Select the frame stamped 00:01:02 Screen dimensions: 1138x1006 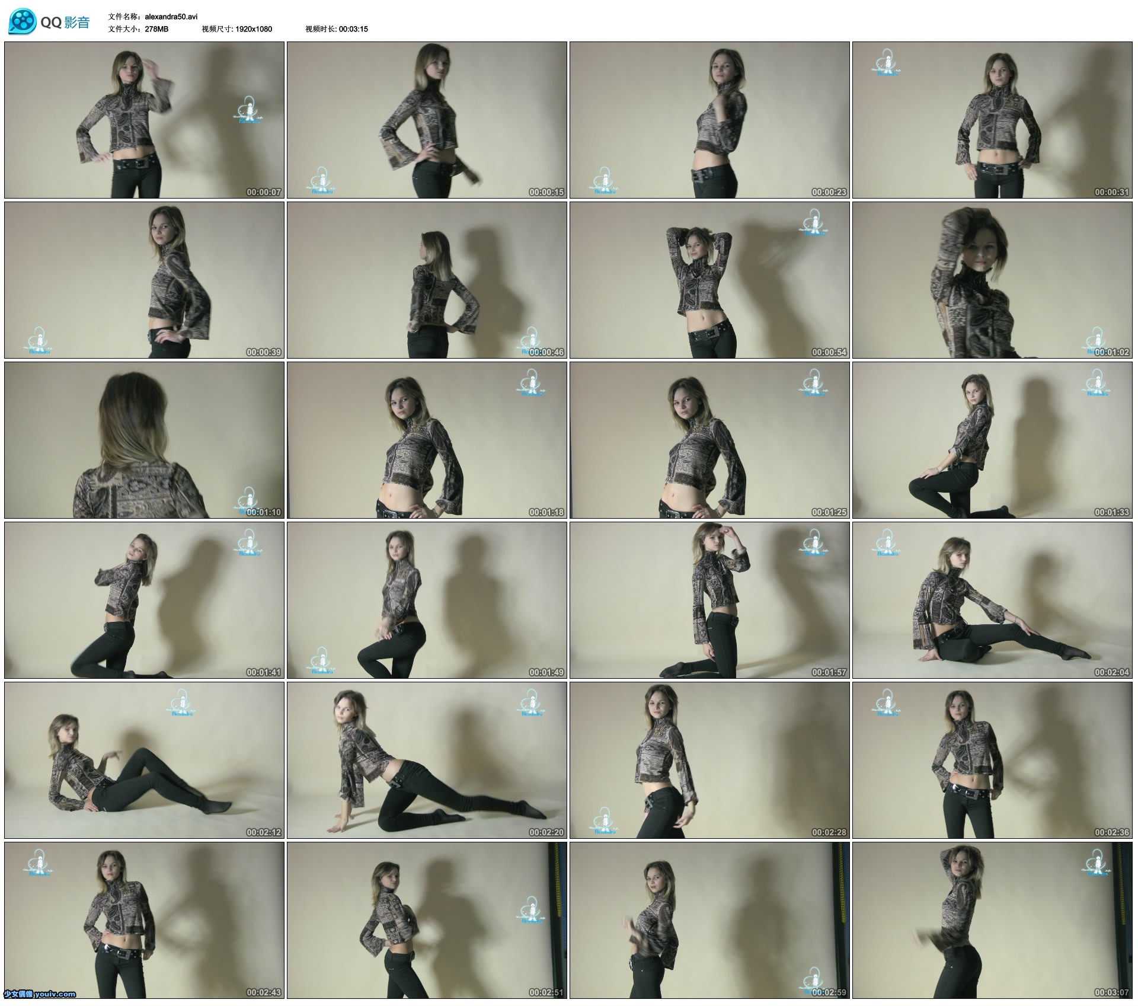pyautogui.click(x=992, y=280)
